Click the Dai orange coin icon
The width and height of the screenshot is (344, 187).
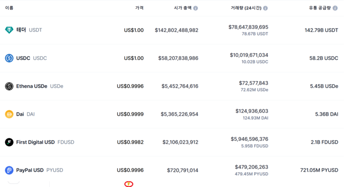[9, 114]
